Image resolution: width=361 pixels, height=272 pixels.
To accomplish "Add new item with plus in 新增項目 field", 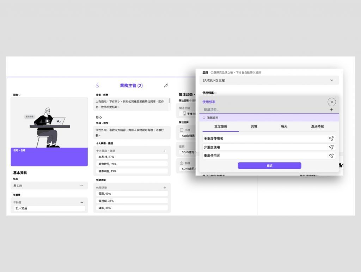I will pyautogui.click(x=331, y=110).
